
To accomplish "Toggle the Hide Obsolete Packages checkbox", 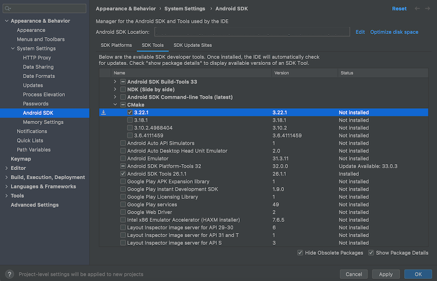I will click(300, 253).
